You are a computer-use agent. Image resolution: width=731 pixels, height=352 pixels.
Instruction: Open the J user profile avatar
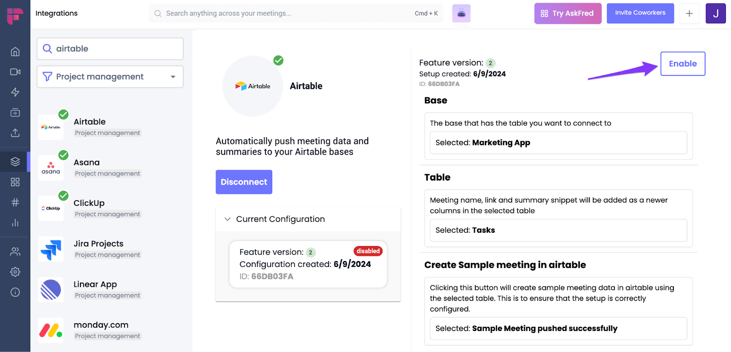[716, 13]
